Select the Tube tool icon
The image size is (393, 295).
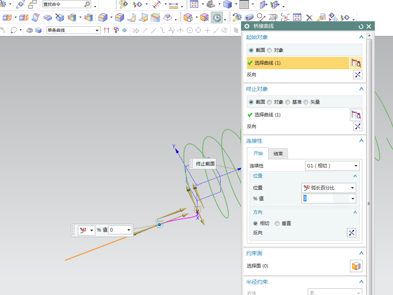249,17
